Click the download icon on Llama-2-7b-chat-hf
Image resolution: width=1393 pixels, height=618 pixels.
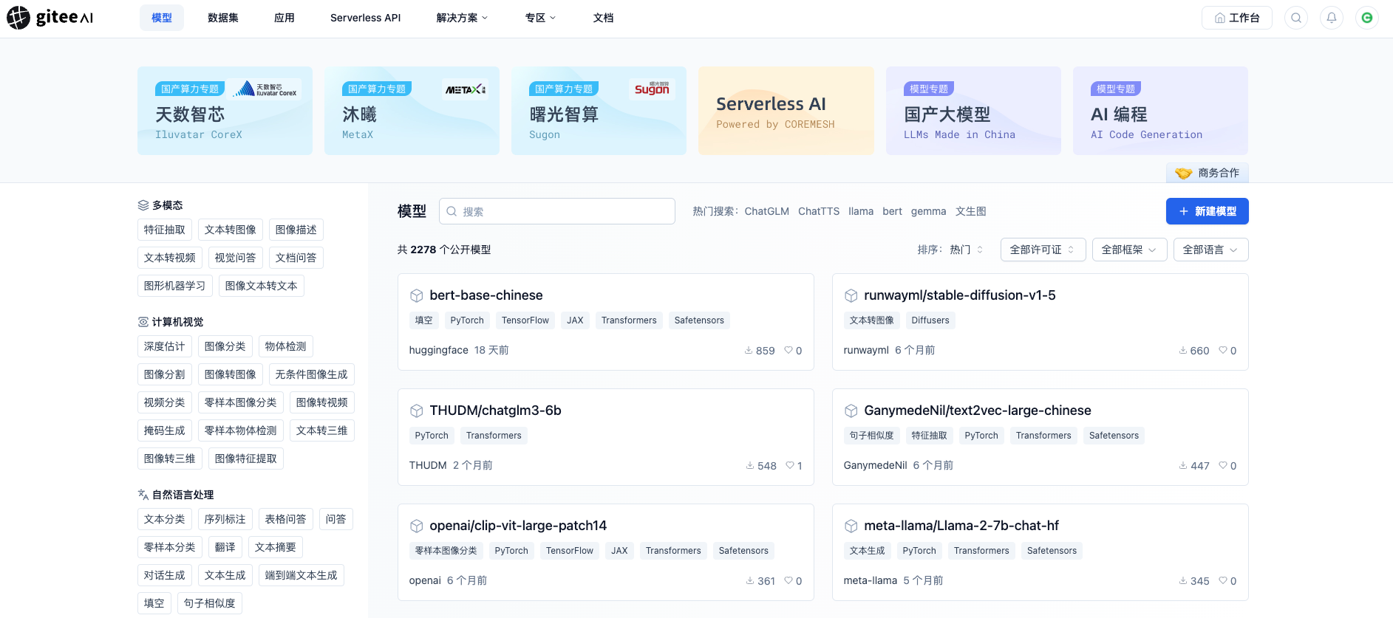pos(1183,580)
